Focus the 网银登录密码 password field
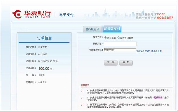The height and width of the screenshot is (111, 178). click(x=120, y=50)
